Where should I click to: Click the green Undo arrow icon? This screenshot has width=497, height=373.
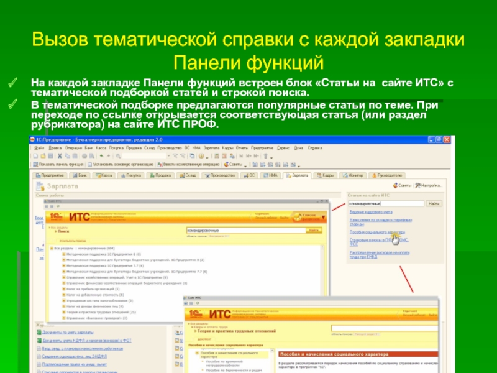coord(101,156)
